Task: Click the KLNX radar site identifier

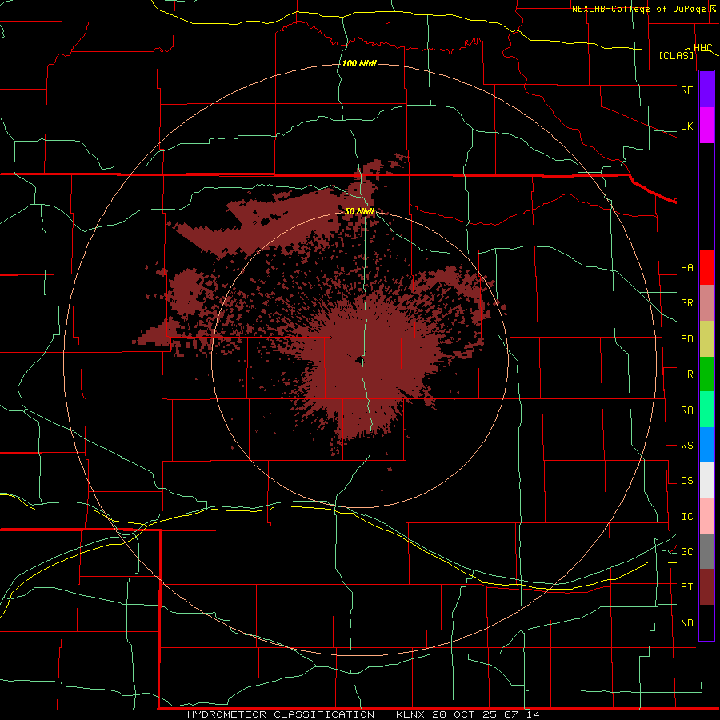Action: tap(410, 714)
